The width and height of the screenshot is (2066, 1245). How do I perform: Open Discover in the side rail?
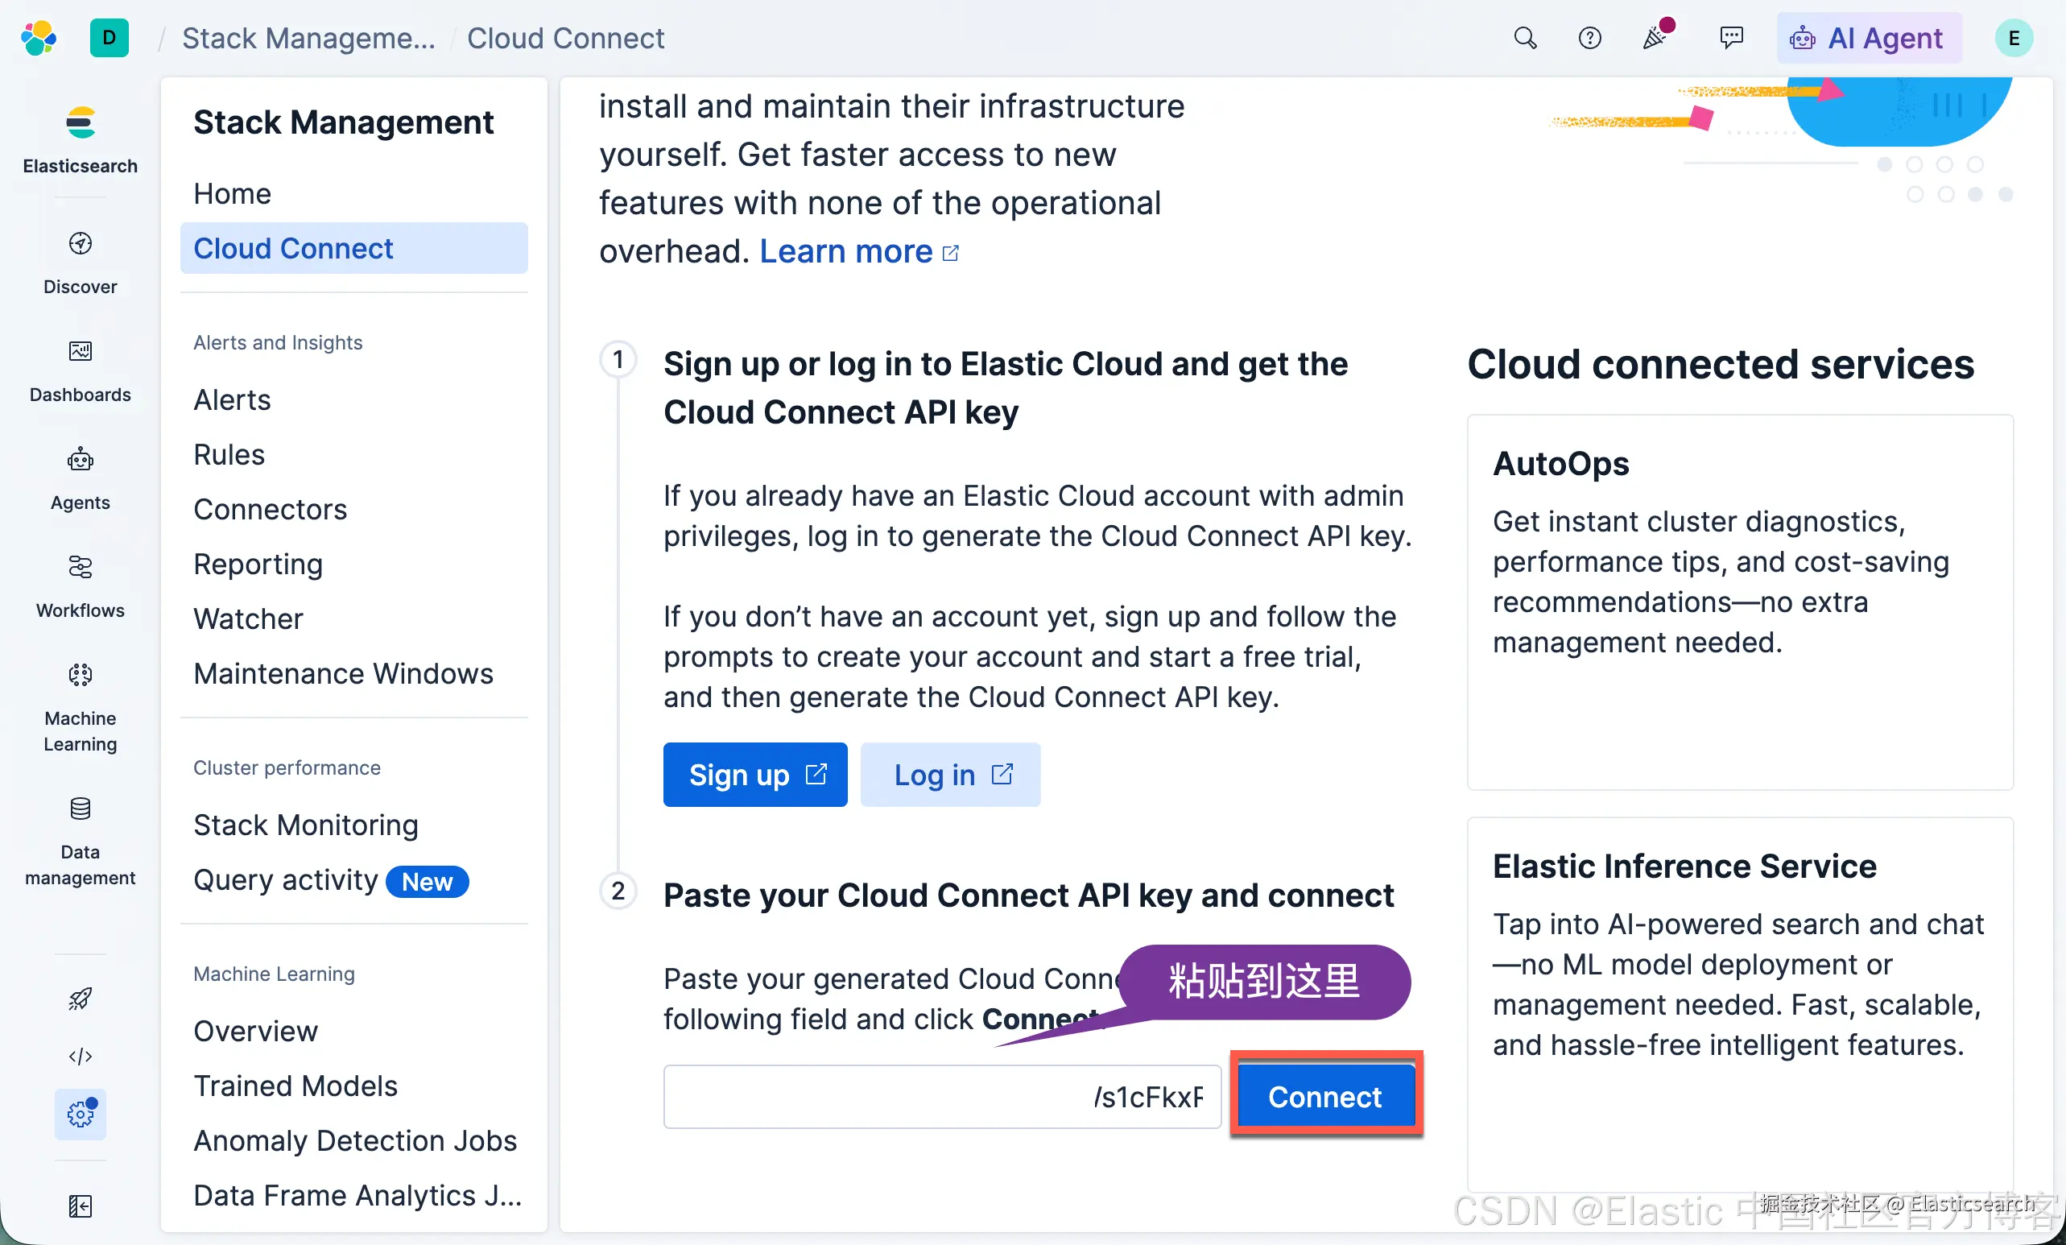coord(80,263)
